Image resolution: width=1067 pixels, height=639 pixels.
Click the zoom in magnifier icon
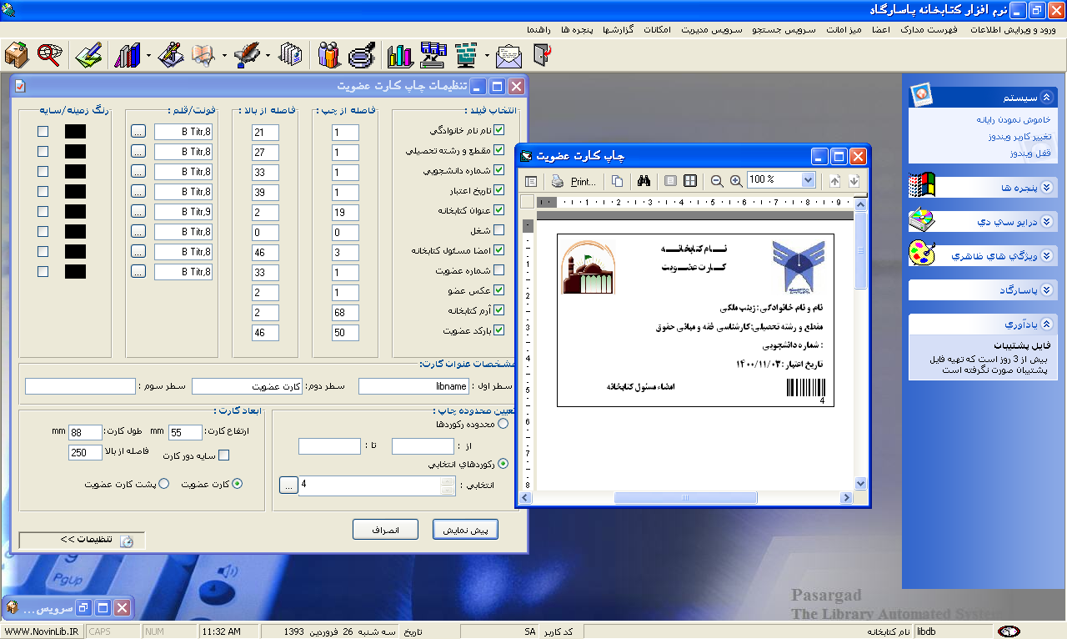coord(736,181)
